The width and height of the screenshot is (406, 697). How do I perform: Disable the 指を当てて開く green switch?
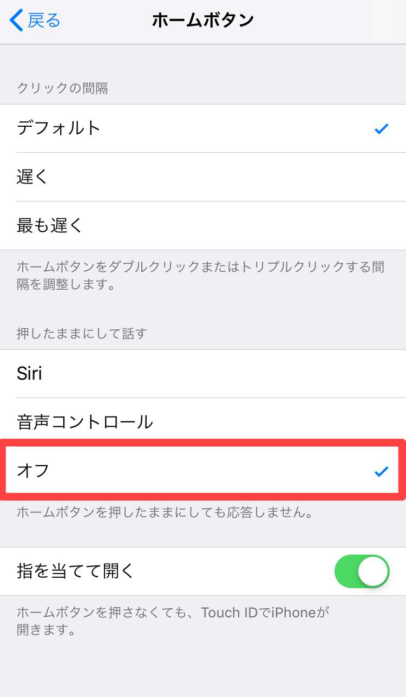tap(362, 571)
